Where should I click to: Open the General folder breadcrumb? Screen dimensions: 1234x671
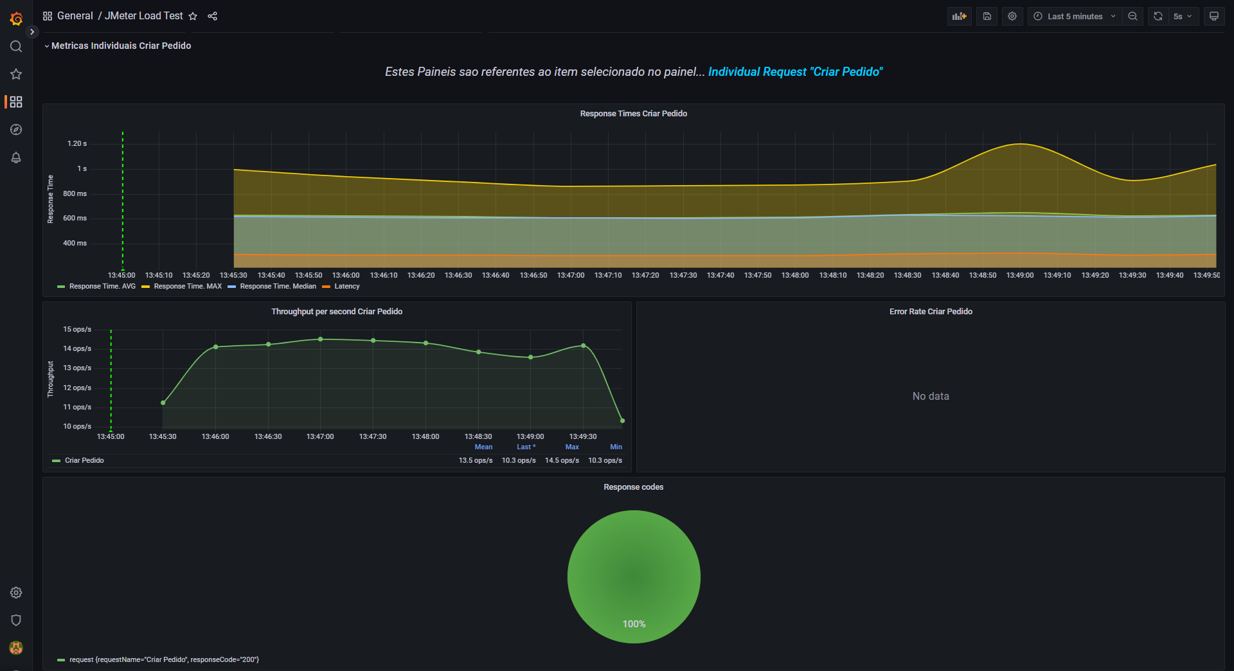(75, 16)
